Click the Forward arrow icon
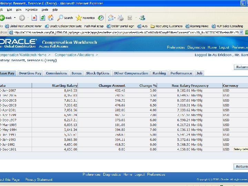The width and height of the screenshot is (248, 186). pos(22,18)
